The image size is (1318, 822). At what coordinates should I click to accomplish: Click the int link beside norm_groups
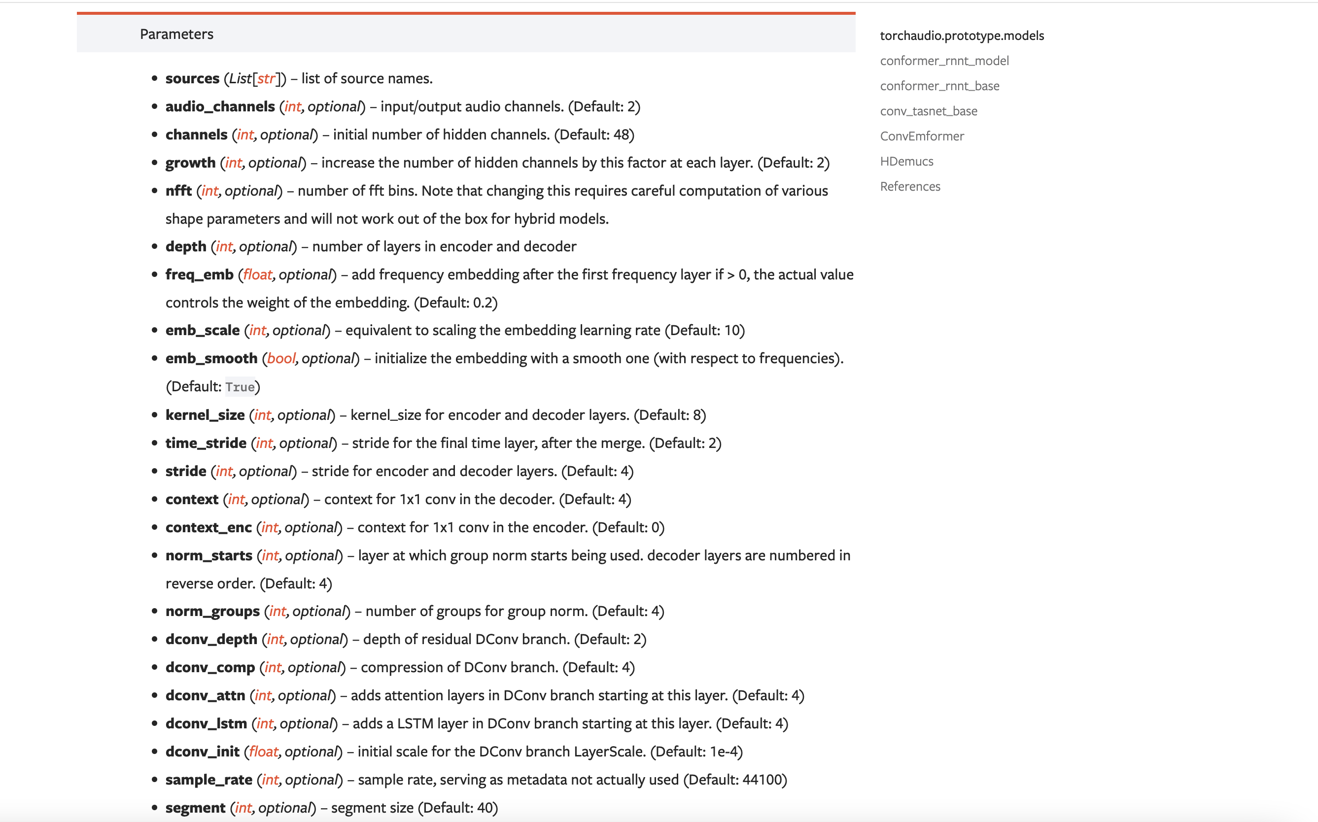point(277,611)
